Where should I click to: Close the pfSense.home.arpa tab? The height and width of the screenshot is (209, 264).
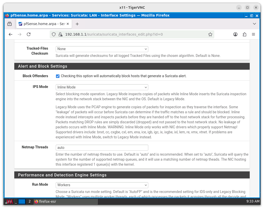[x=68, y=24]
